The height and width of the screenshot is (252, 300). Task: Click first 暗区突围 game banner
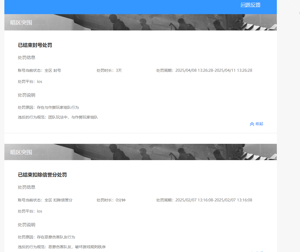coord(140,22)
